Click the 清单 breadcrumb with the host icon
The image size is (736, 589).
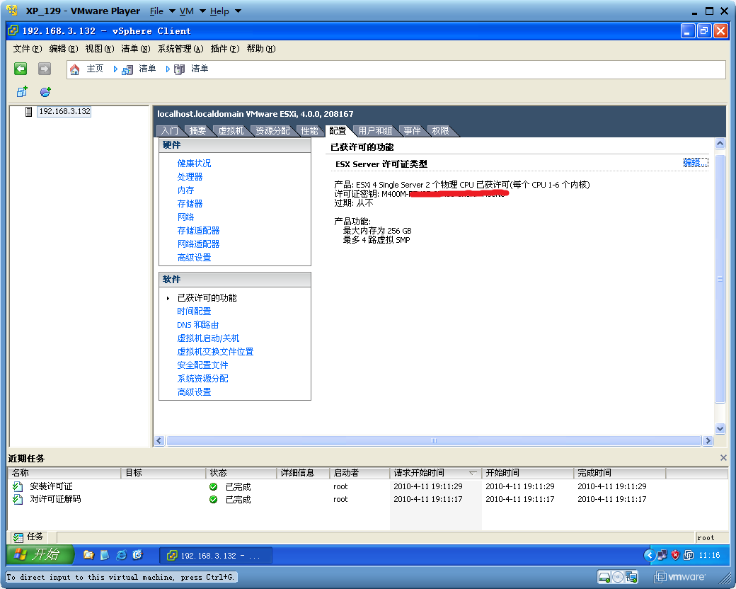192,69
